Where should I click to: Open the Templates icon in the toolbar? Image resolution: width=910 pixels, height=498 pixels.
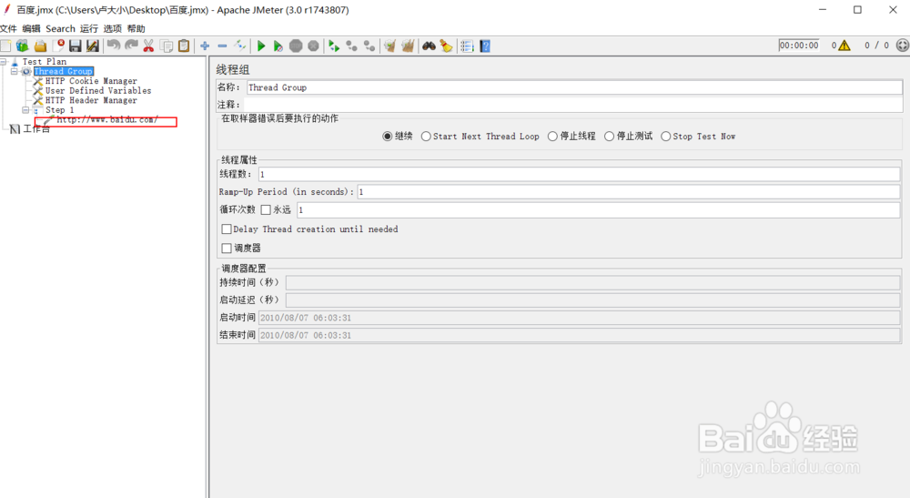(x=23, y=46)
